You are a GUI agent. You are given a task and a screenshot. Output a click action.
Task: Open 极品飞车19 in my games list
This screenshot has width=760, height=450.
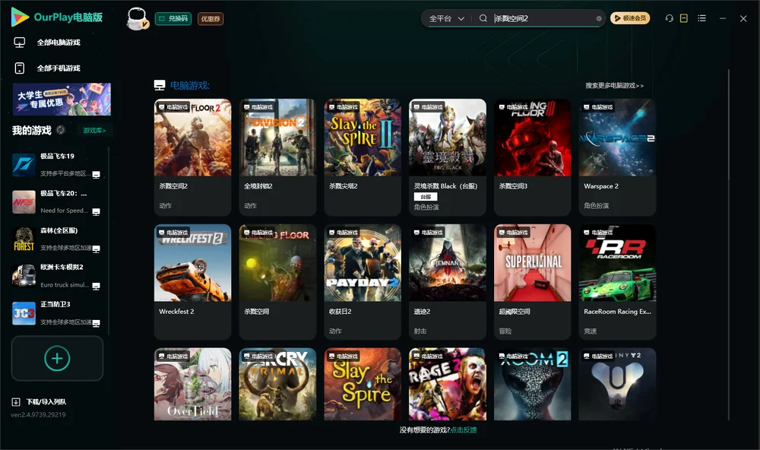tap(57, 165)
